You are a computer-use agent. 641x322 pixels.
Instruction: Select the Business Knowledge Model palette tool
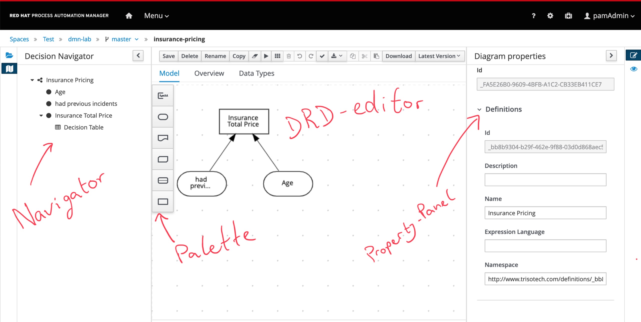[x=163, y=159]
